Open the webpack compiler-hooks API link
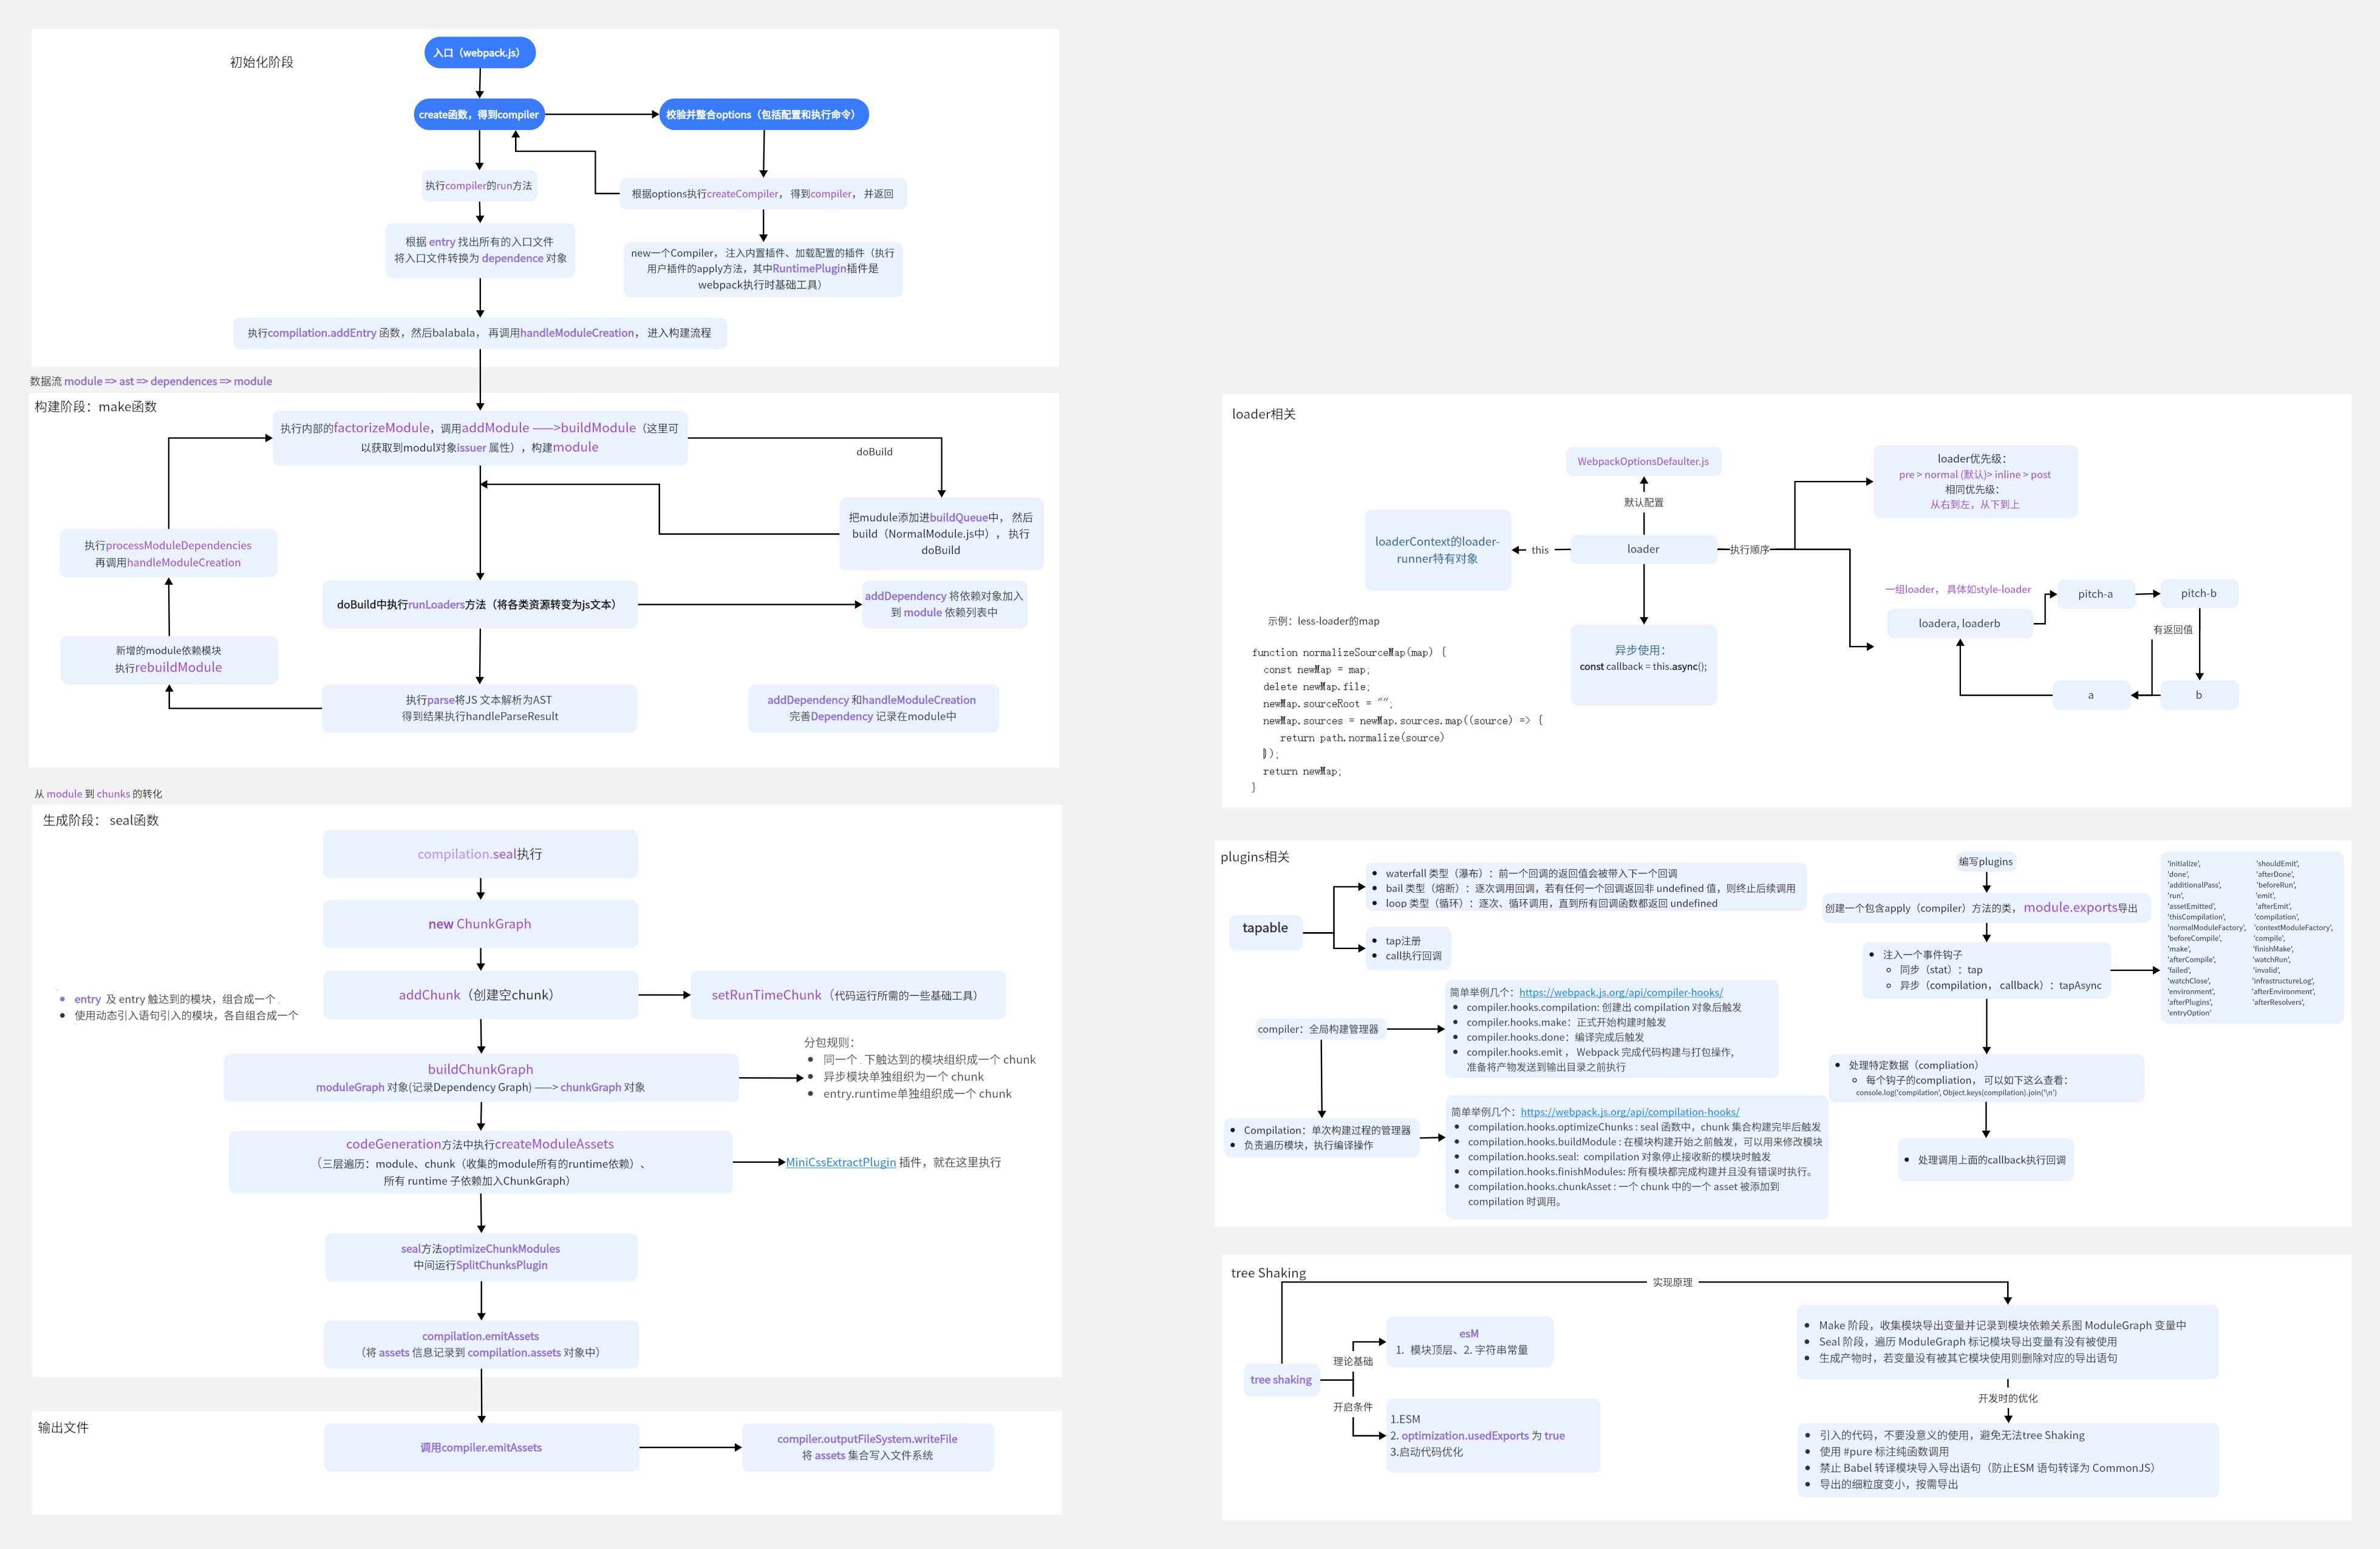The image size is (2380, 1549). point(1620,992)
